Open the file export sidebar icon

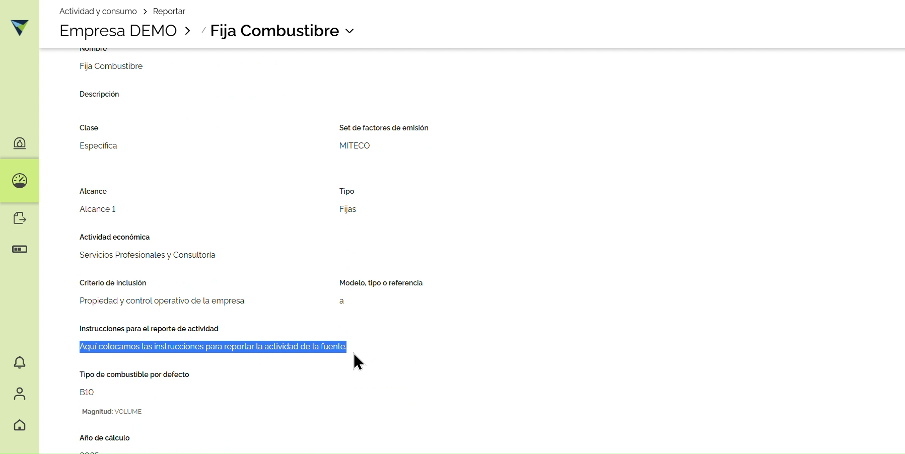(x=20, y=218)
